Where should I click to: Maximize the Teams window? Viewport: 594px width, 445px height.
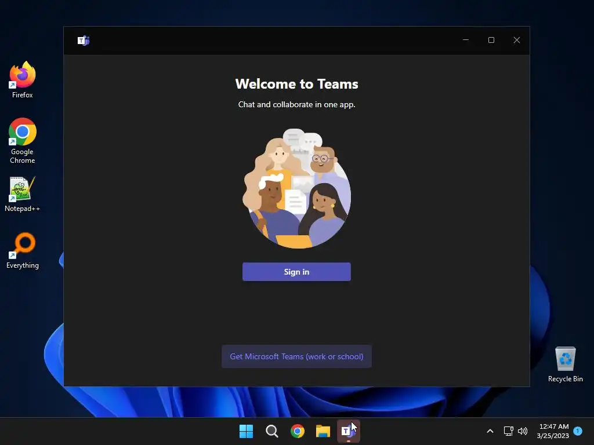pos(491,40)
